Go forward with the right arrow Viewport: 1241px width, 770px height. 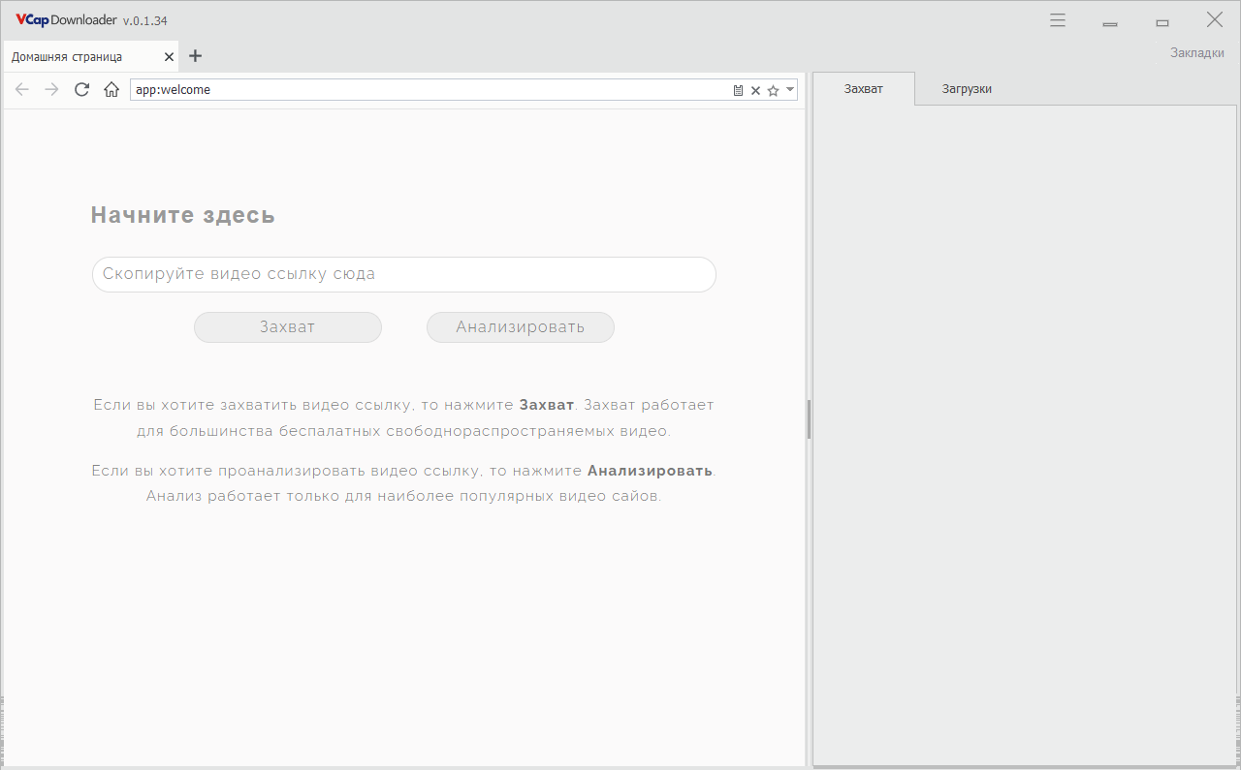click(x=52, y=89)
